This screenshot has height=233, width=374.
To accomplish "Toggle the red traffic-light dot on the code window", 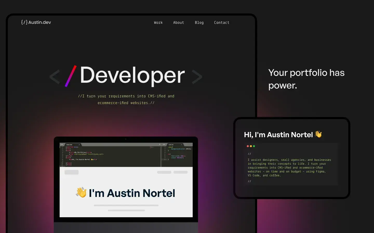I will click(x=248, y=146).
